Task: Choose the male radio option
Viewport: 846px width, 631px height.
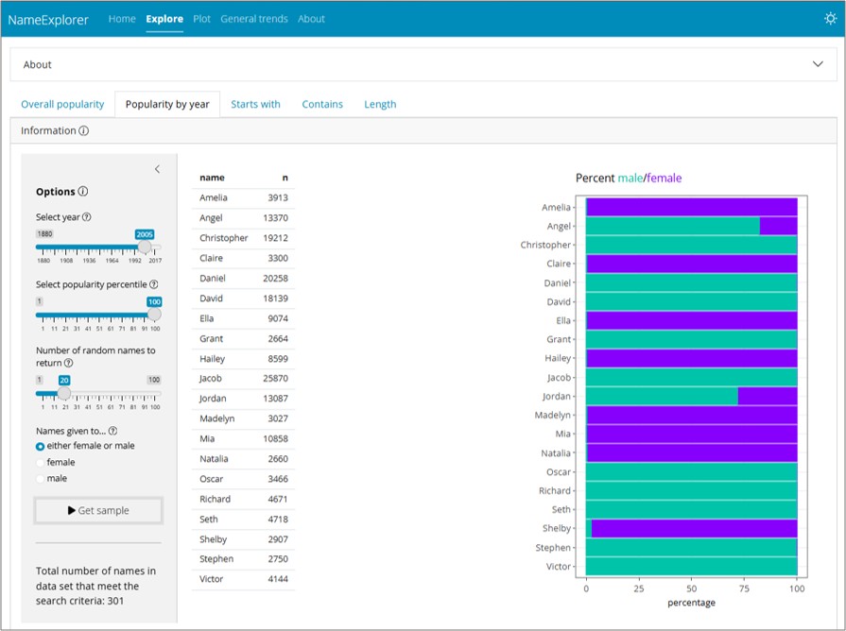Action: 40,479
